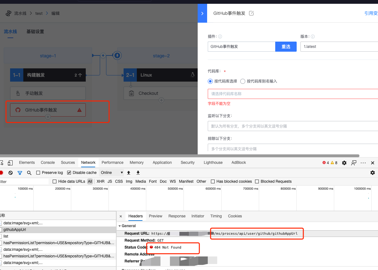Switch to 流水线 tab

[10, 32]
